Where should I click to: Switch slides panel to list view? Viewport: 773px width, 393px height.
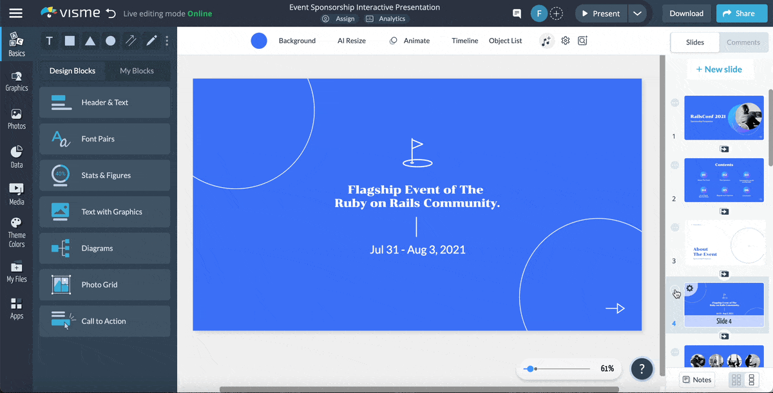click(751, 380)
